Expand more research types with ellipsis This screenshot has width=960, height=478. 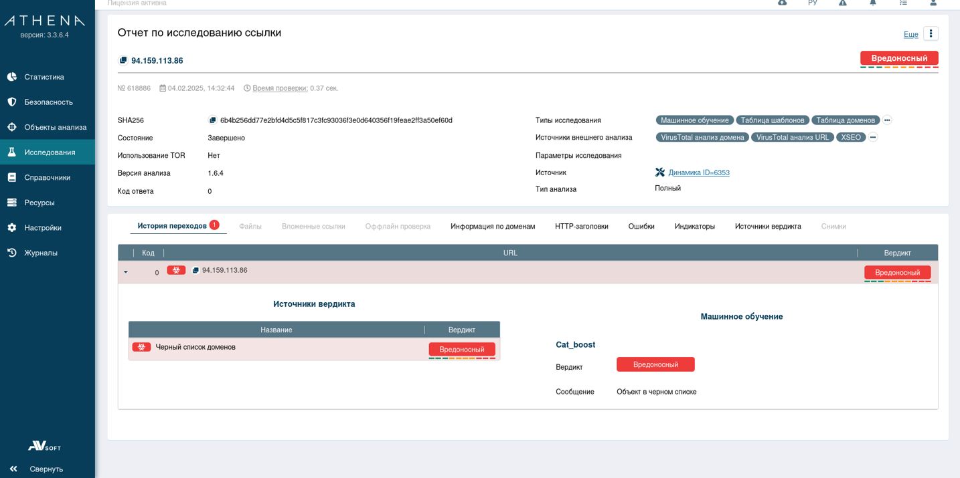(887, 120)
